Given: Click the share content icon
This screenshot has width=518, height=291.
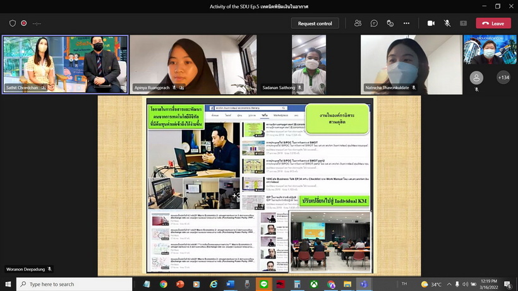Looking at the screenshot, I should click(x=463, y=23).
